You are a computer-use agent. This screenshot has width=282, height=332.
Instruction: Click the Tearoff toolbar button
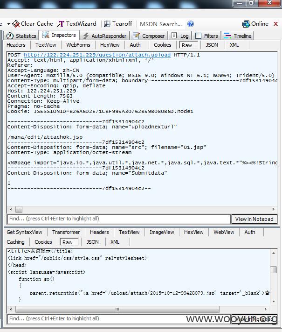coord(118,24)
